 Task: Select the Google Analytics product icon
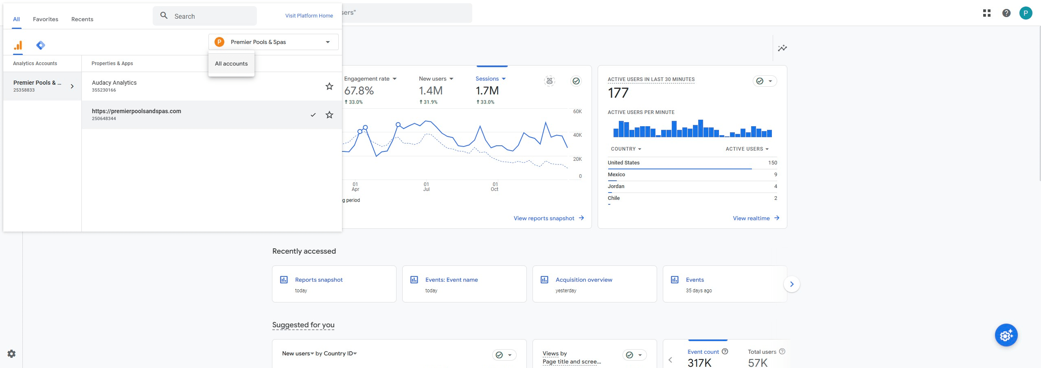[18, 45]
